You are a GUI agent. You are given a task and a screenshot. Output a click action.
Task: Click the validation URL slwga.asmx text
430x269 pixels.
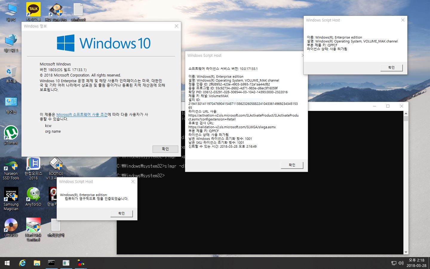(232, 127)
